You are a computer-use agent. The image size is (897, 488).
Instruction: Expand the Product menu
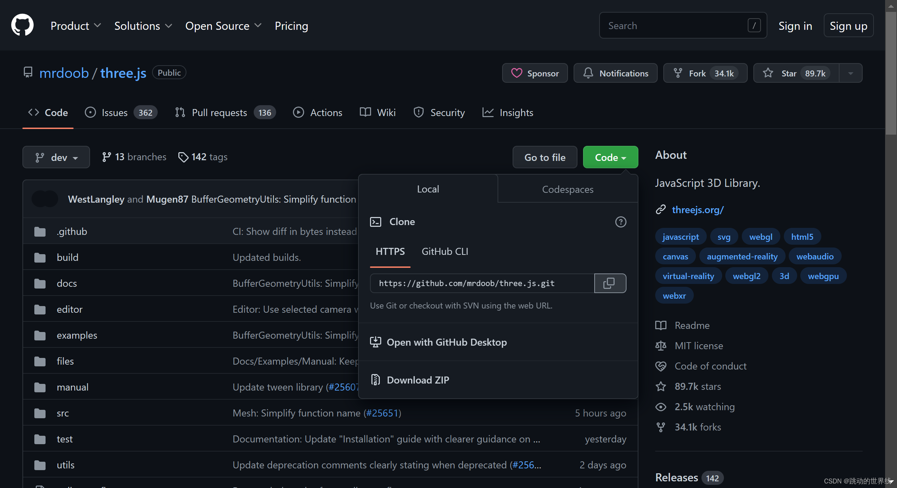pyautogui.click(x=76, y=26)
